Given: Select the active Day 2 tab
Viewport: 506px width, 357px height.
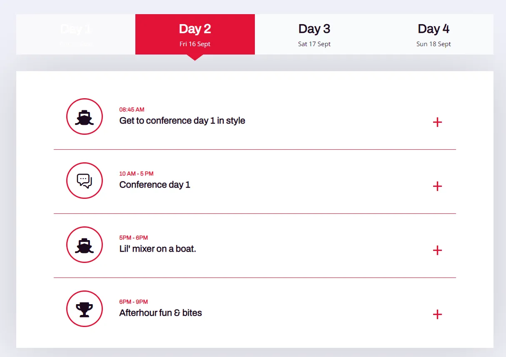Looking at the screenshot, I should click(x=195, y=35).
